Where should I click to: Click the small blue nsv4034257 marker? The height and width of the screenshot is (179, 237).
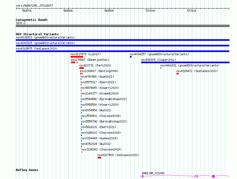pos(131,57)
